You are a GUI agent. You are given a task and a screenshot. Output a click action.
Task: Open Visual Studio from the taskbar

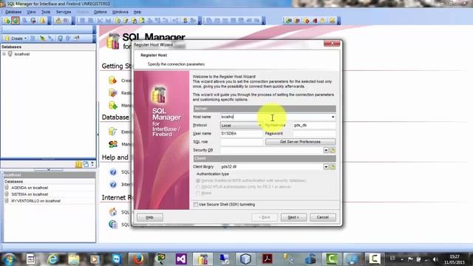pyautogui.click(x=181, y=259)
